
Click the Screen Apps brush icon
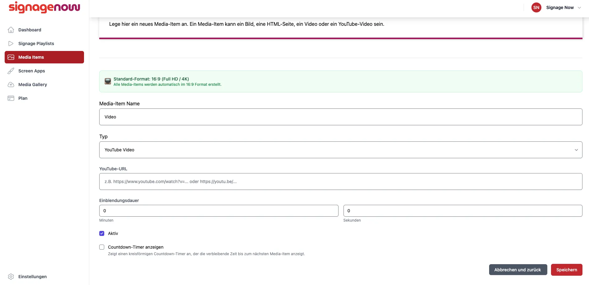[x=11, y=71]
